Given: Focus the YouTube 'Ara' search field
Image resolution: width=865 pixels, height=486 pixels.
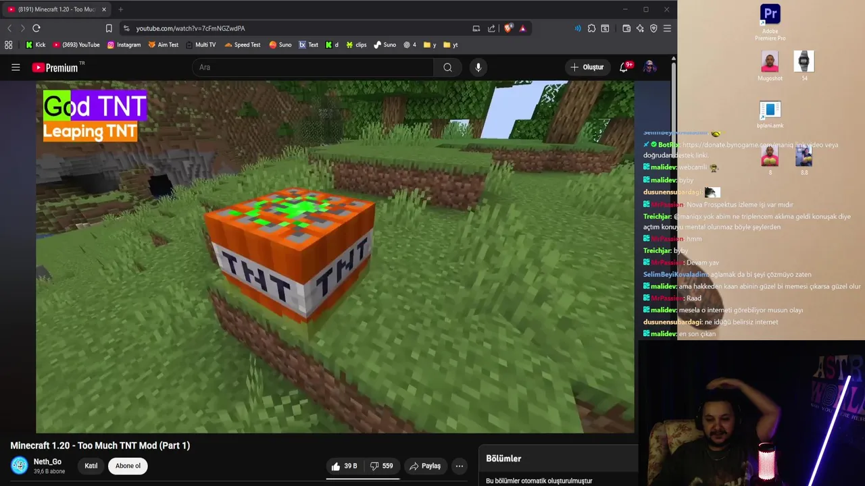Looking at the screenshot, I should pyautogui.click(x=314, y=67).
